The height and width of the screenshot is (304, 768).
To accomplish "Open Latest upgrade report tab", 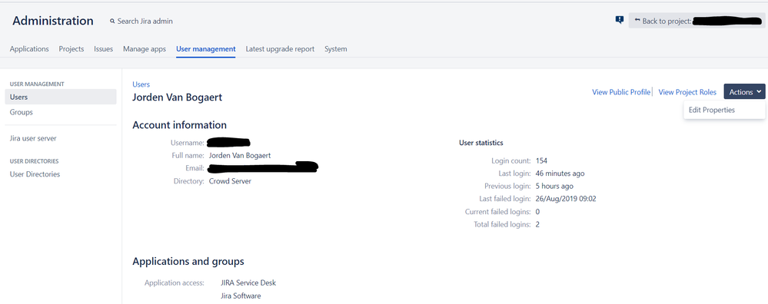I will (x=280, y=49).
